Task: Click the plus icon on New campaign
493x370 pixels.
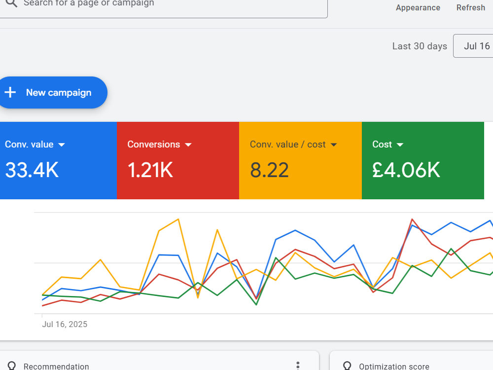Action: pos(10,93)
